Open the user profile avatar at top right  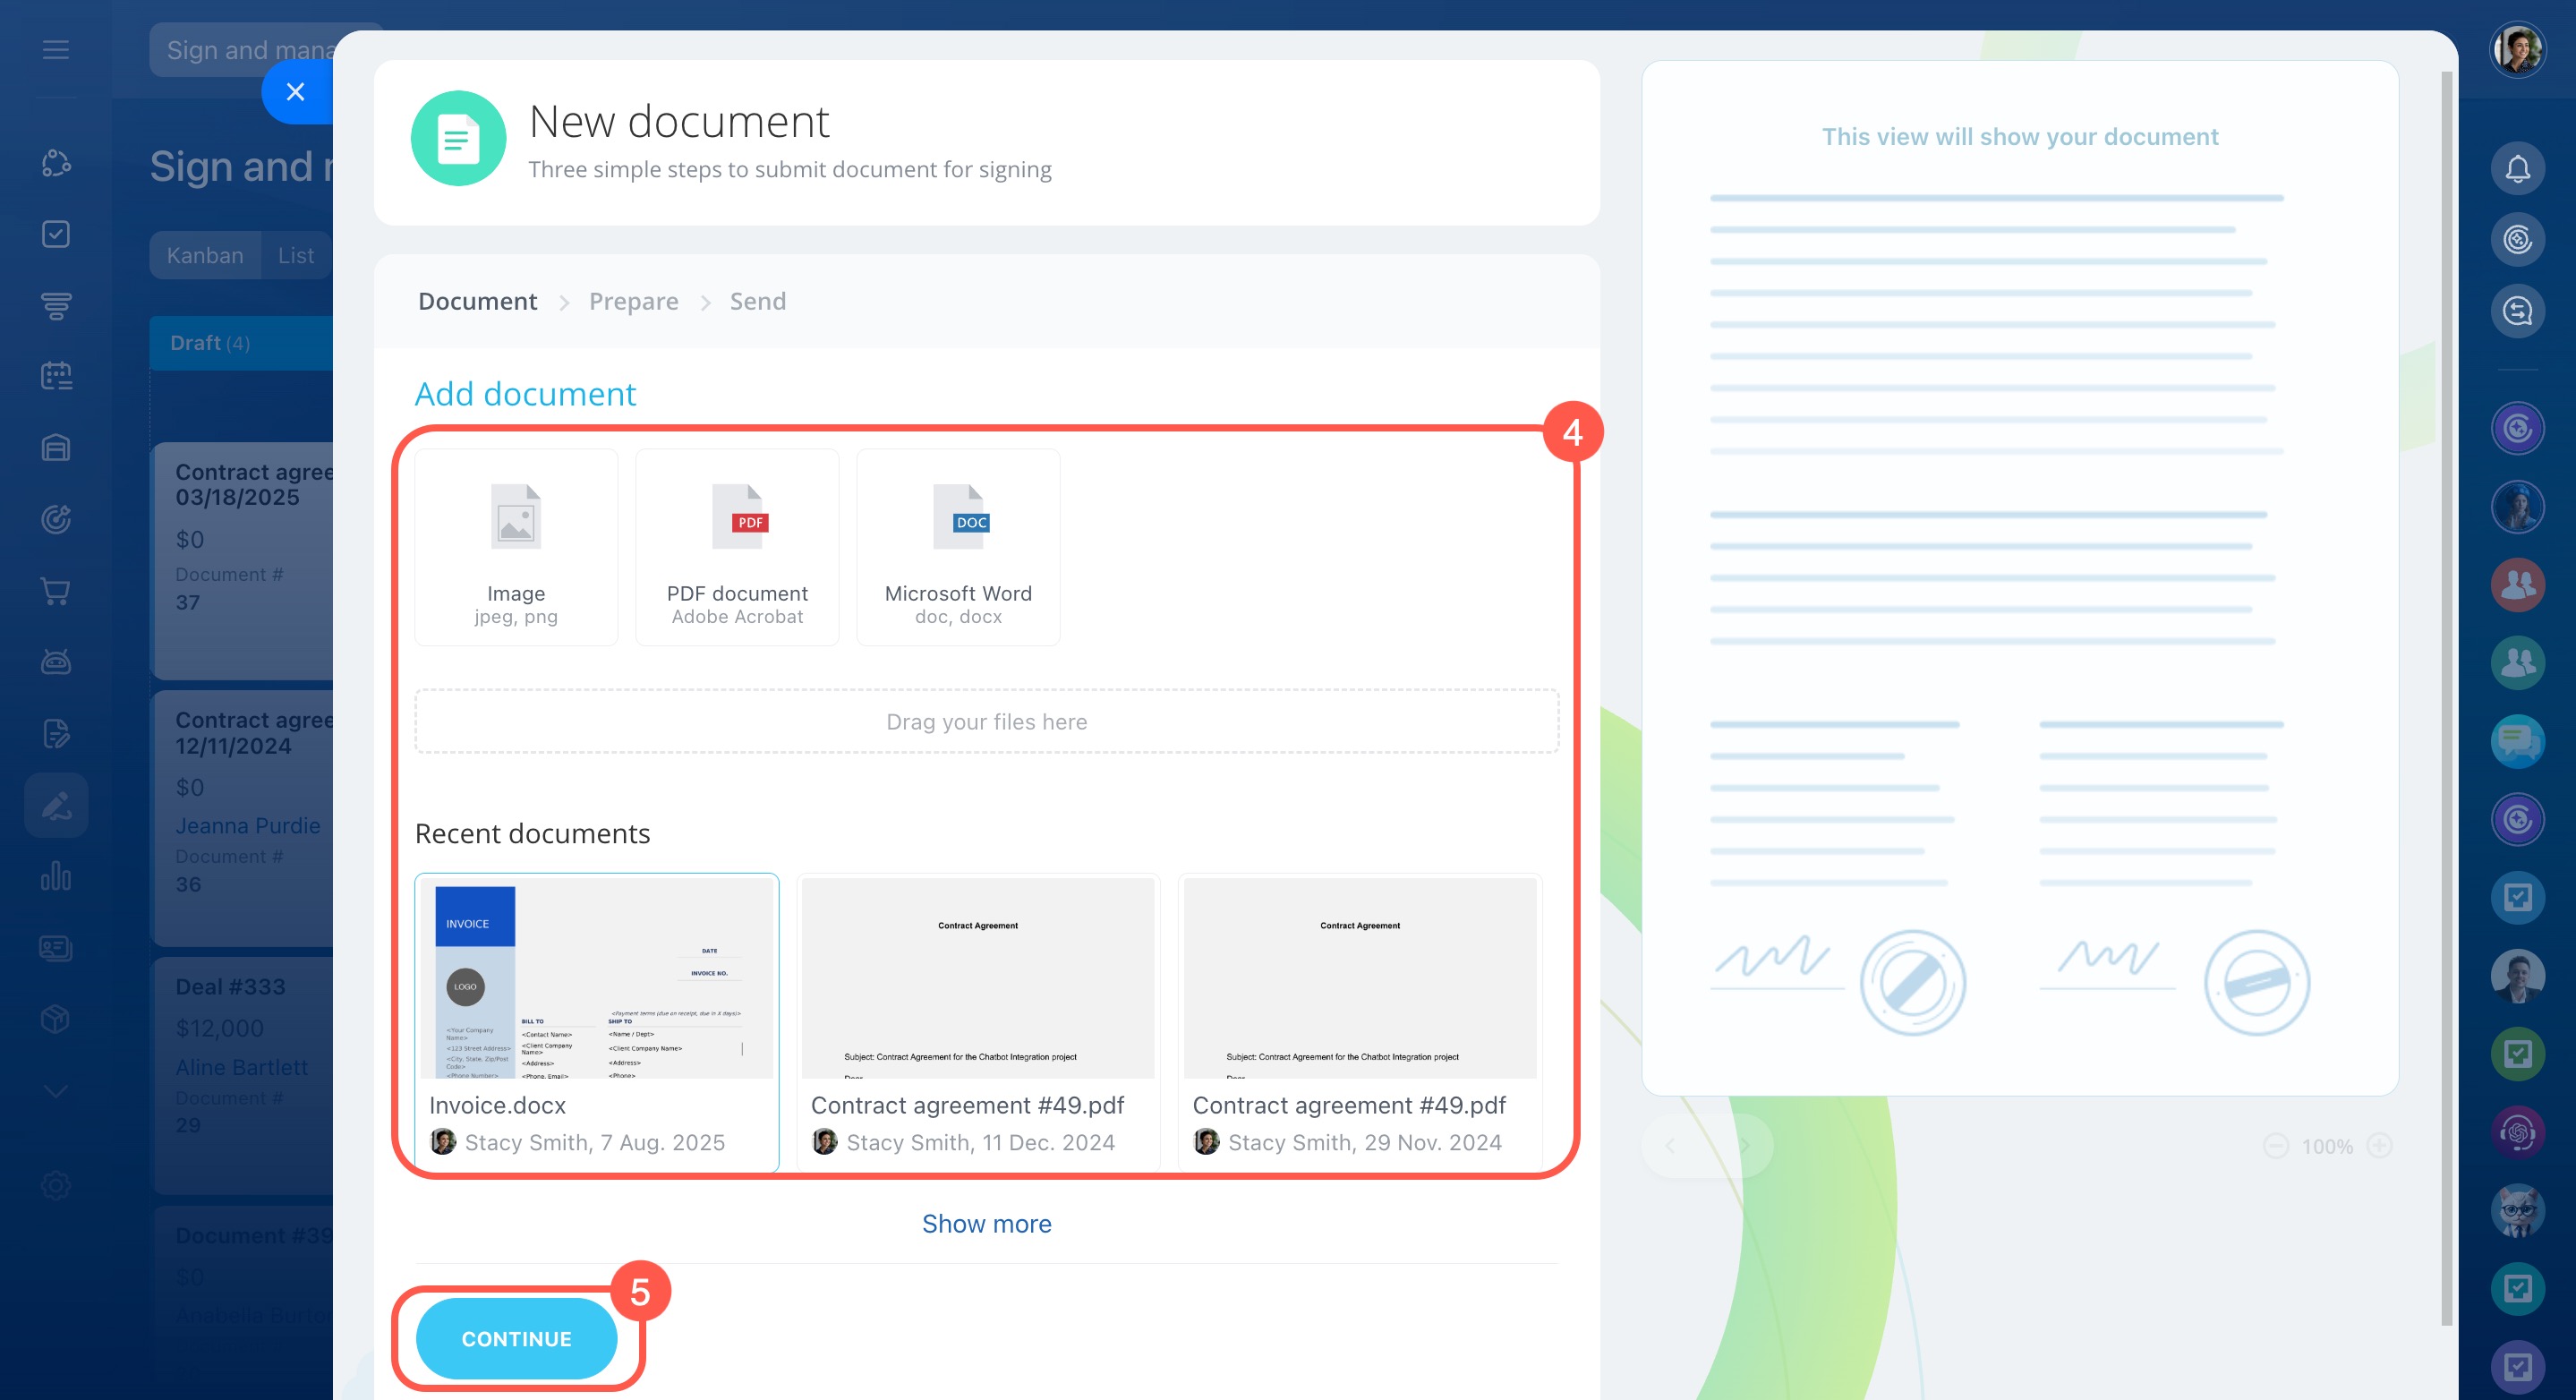click(2517, 49)
